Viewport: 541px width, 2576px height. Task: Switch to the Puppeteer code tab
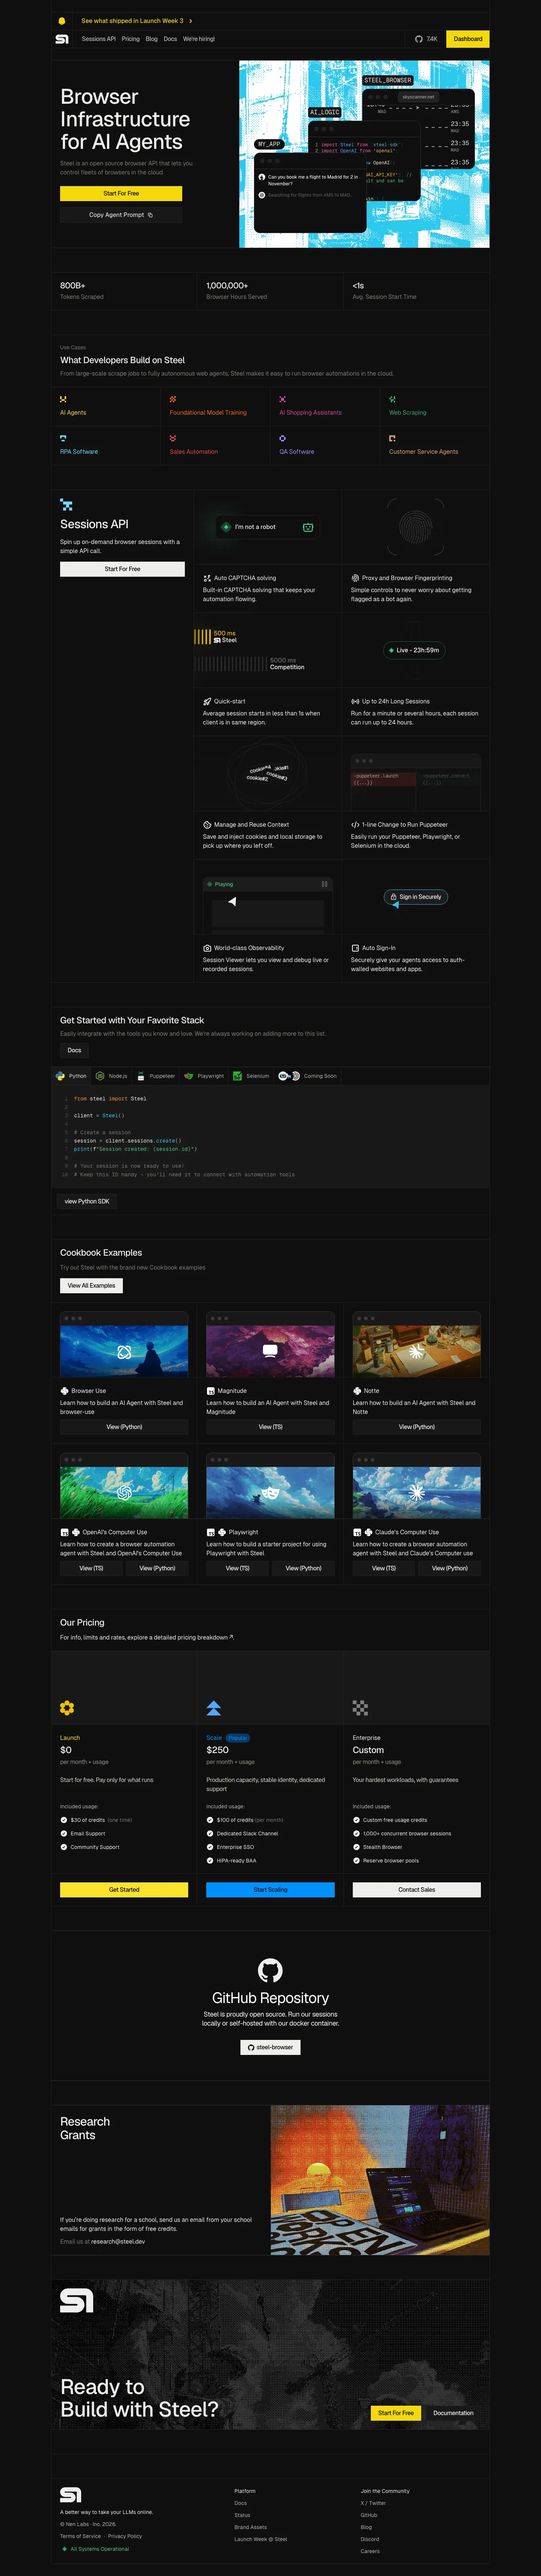(156, 1076)
